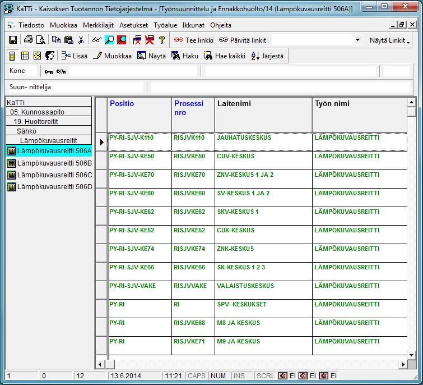Select Lämpökuvausreitti 506A in tree
Viewport: 423px width, 385px height.
pyautogui.click(x=49, y=151)
